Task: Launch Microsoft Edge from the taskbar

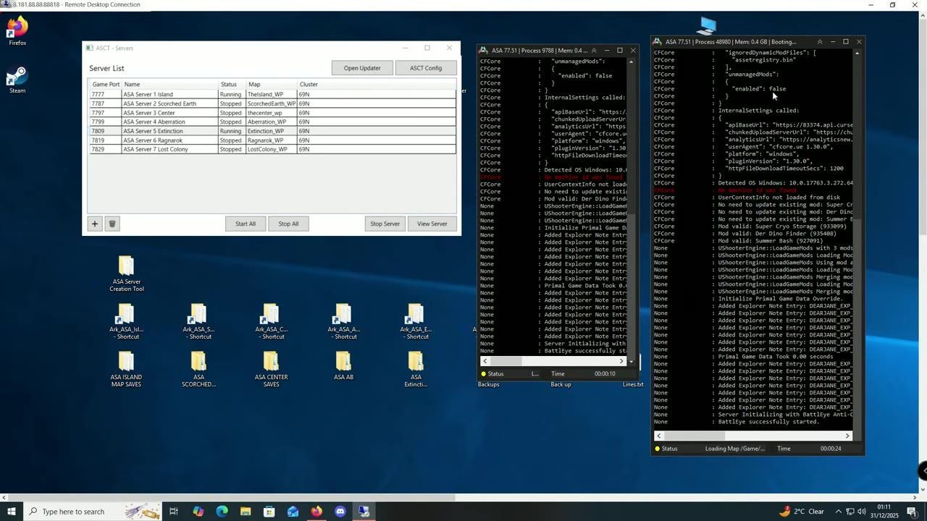Action: (222, 512)
